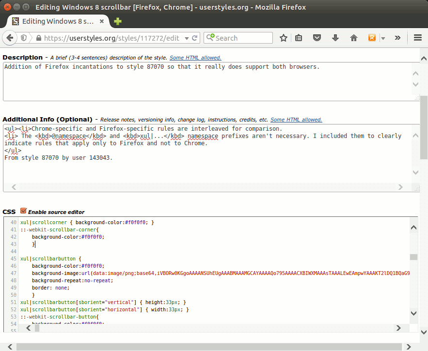Go to the Home page icon

point(354,38)
